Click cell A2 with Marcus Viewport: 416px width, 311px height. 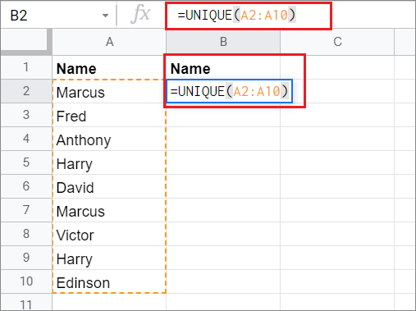click(109, 91)
